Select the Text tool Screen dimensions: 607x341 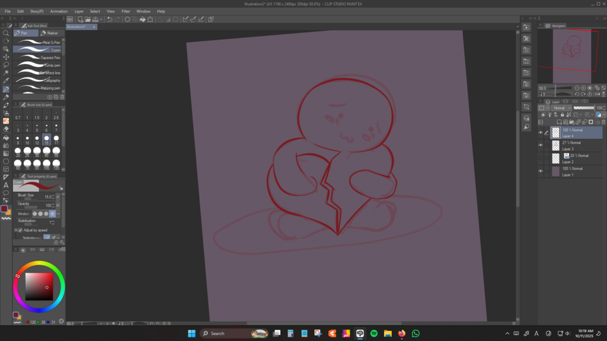click(6, 185)
